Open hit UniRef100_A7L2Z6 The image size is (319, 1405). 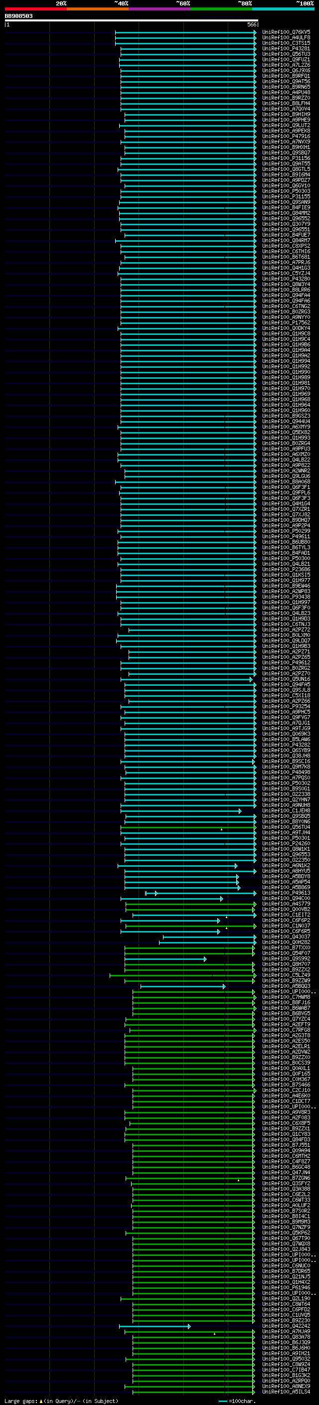click(x=286, y=65)
